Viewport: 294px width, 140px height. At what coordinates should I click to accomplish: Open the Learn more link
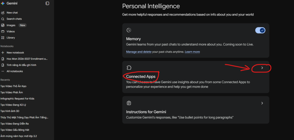(x=192, y=52)
